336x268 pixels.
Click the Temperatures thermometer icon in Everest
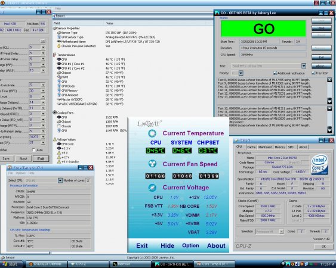point(54,55)
